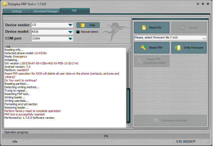Click the Operation progress bar at 0%
The height and width of the screenshot is (146, 215).
coord(106,136)
